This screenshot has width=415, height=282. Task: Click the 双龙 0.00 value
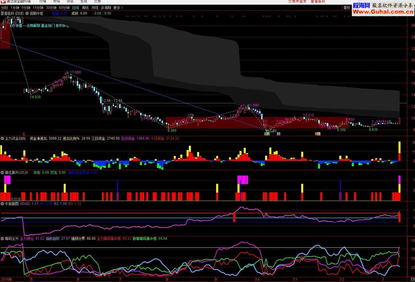tap(58, 172)
